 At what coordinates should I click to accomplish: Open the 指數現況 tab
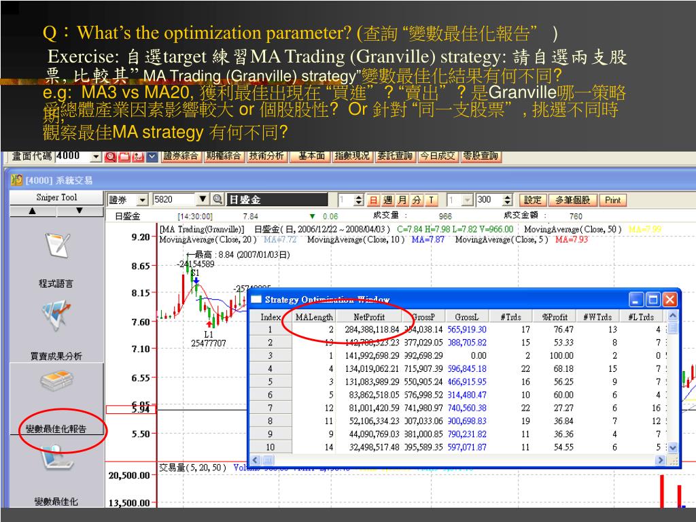point(352,156)
